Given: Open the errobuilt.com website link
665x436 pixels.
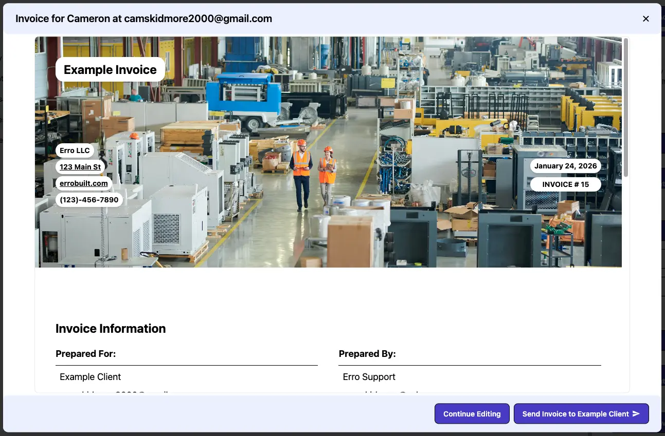Looking at the screenshot, I should (x=84, y=183).
